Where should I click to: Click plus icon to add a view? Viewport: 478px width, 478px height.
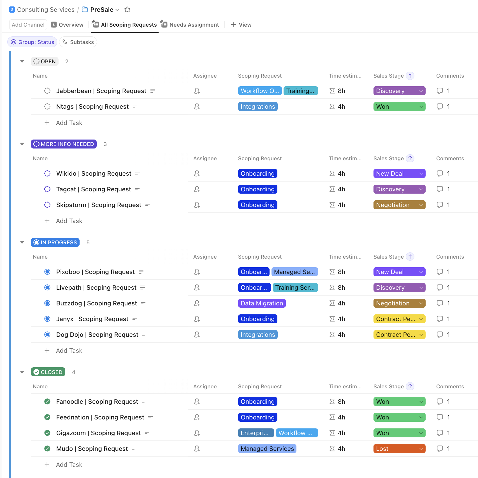coord(233,25)
